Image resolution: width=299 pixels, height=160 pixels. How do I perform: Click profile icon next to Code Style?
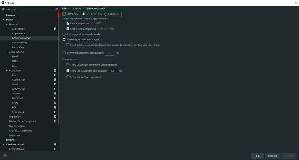coord(55,70)
